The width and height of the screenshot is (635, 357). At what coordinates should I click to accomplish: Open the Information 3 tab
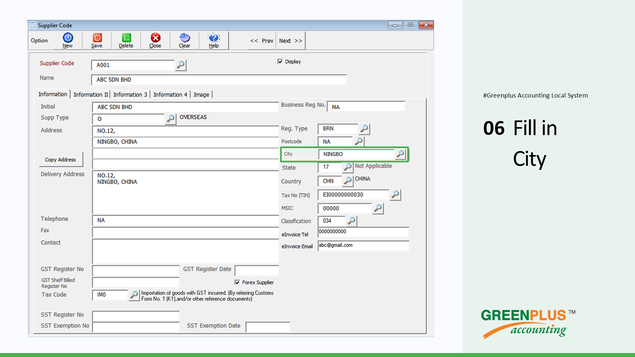(130, 95)
